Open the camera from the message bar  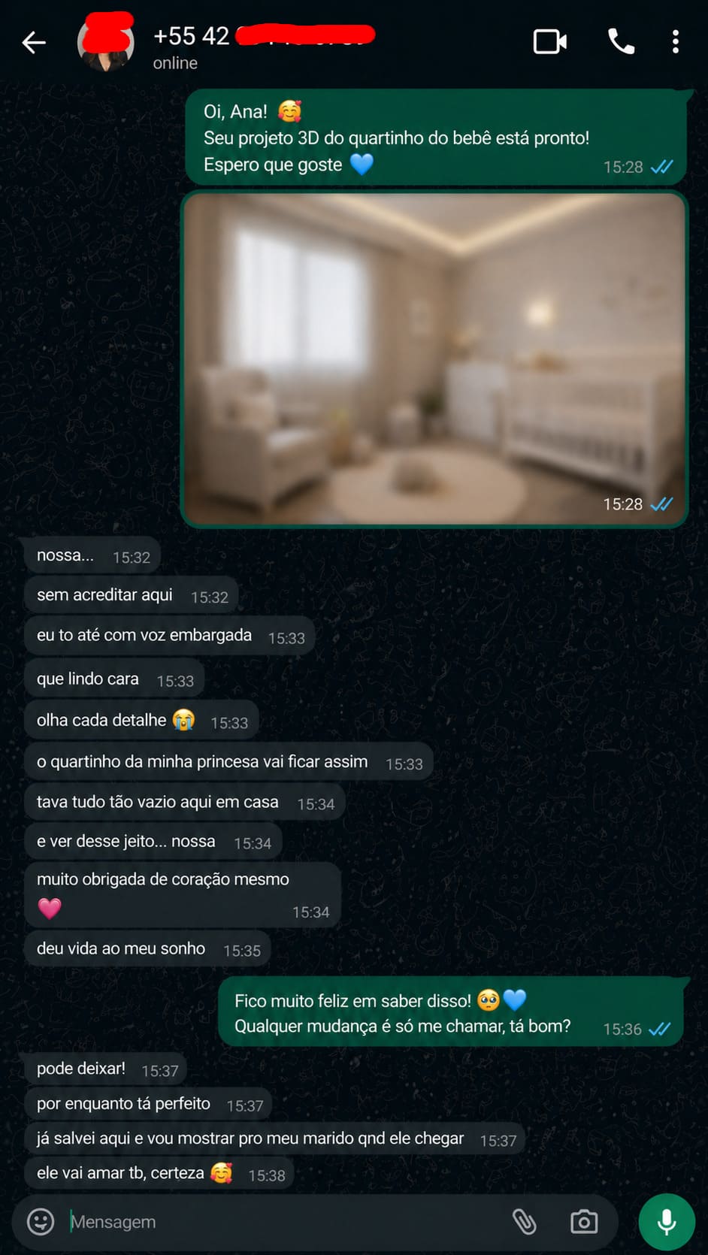584,1221
